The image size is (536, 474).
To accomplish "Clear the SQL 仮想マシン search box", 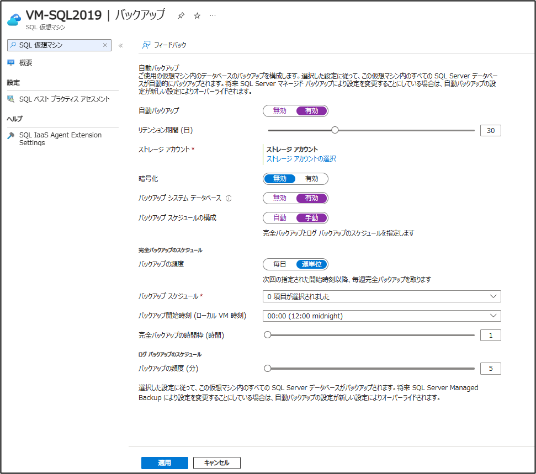I will coord(105,45).
